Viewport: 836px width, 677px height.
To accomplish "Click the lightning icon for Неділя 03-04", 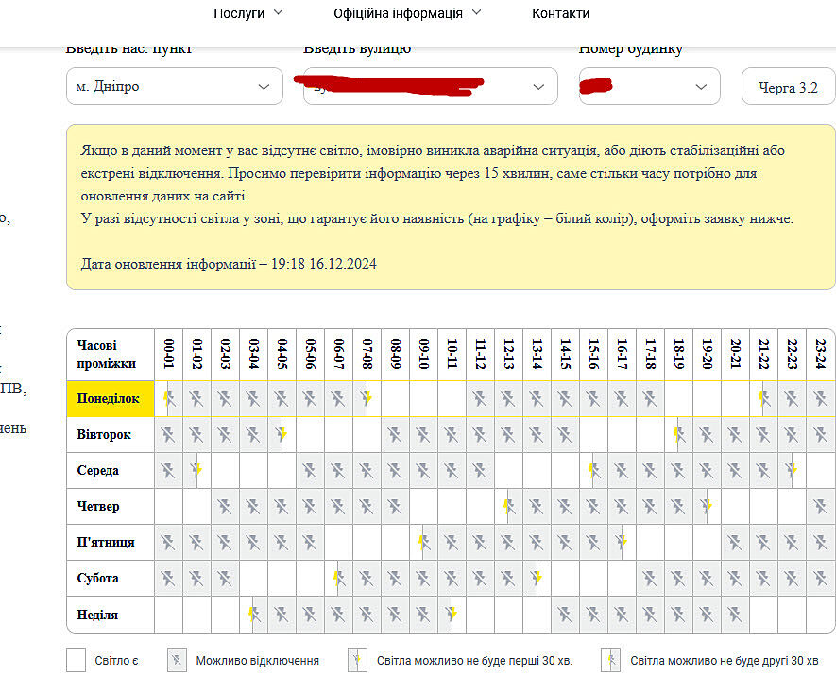I will pyautogui.click(x=253, y=615).
